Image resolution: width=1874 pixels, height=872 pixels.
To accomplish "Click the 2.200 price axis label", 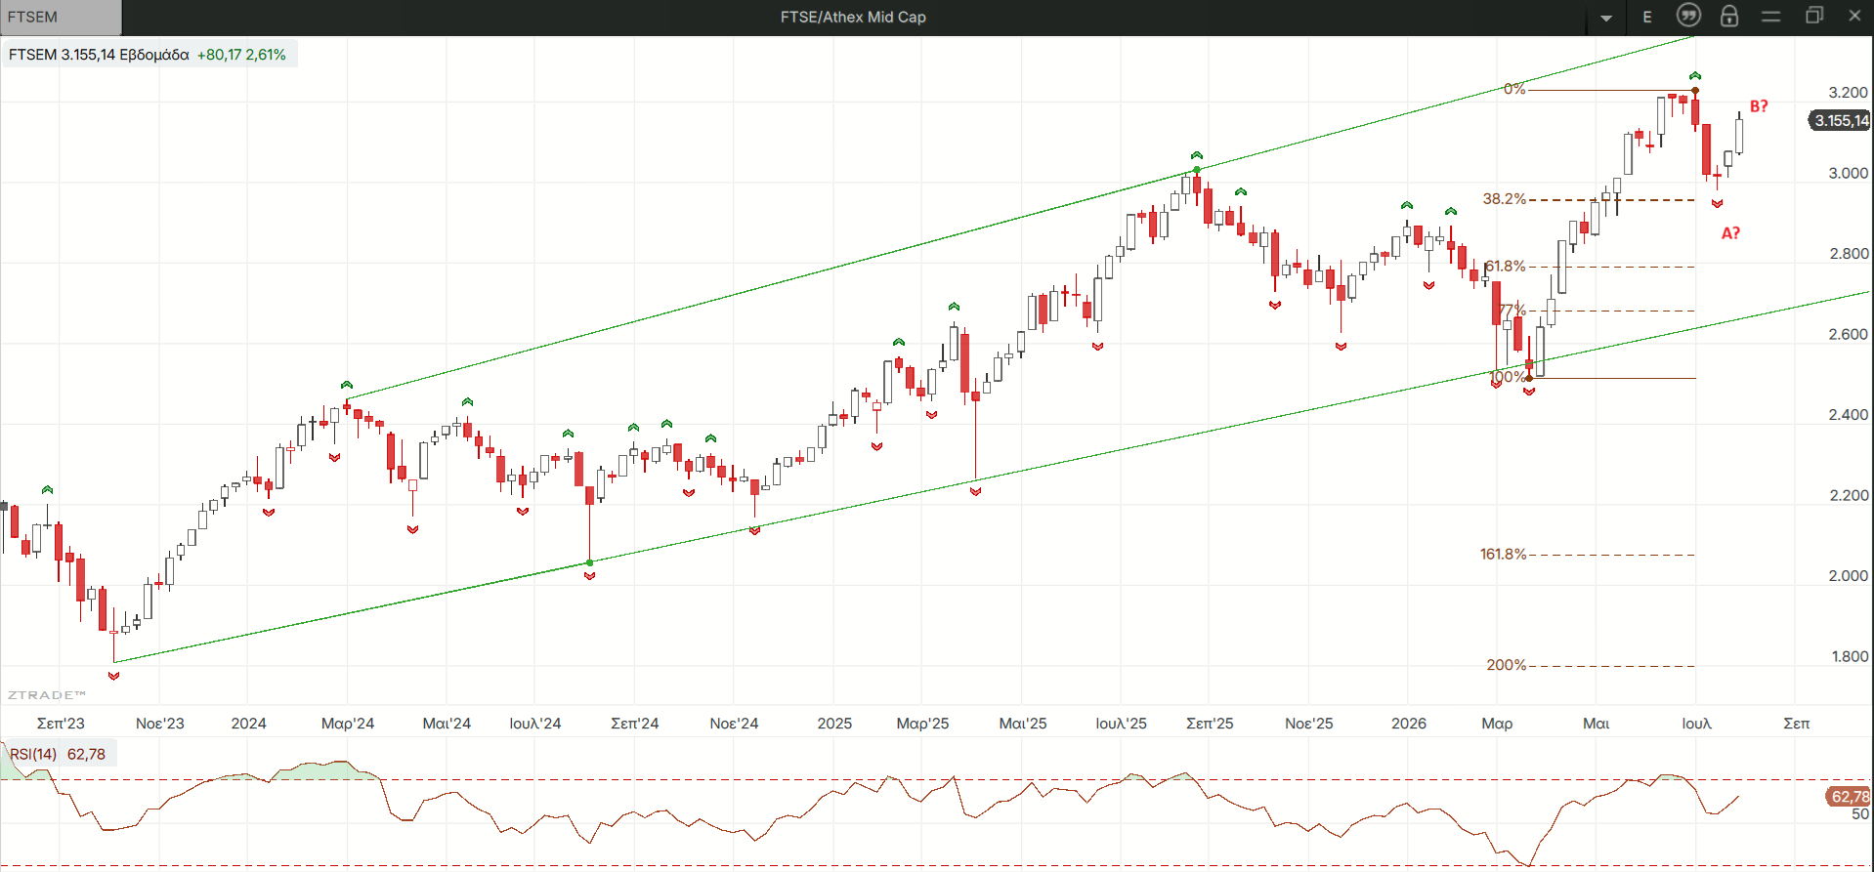I will [1849, 496].
